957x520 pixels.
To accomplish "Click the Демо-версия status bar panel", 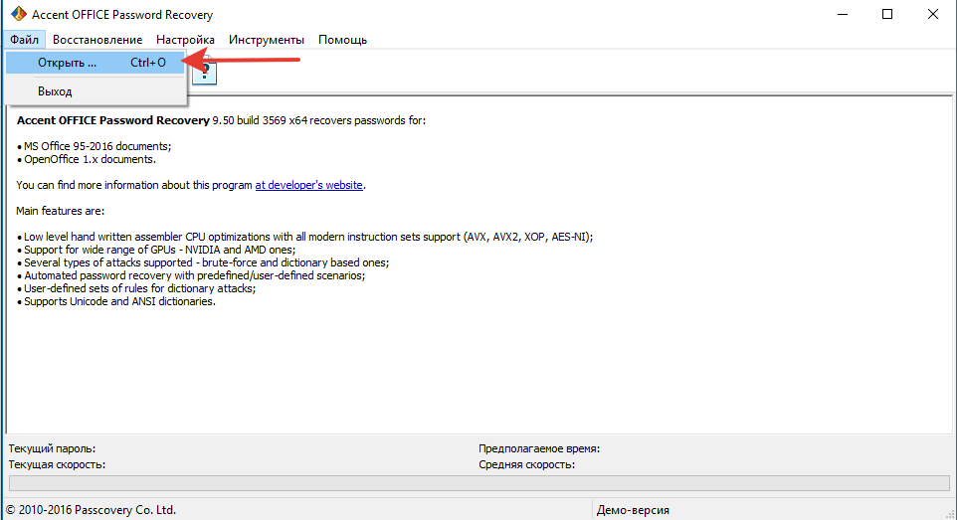I will pyautogui.click(x=633, y=510).
